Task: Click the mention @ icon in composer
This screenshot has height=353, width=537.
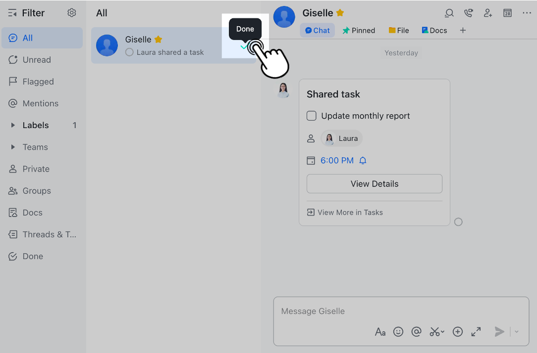Action: pos(417,332)
